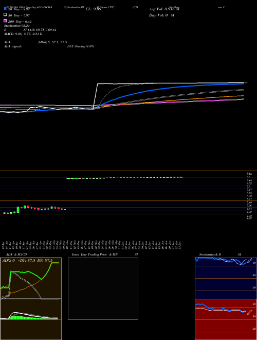Click the 'ADX signal:' label
The height and width of the screenshot is (340, 257).
13,46
